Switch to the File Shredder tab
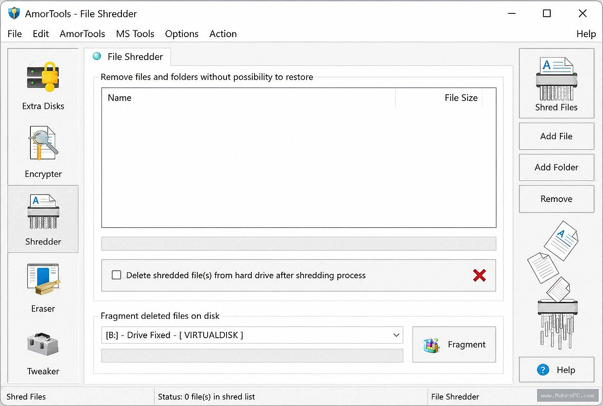This screenshot has width=603, height=406. (127, 57)
